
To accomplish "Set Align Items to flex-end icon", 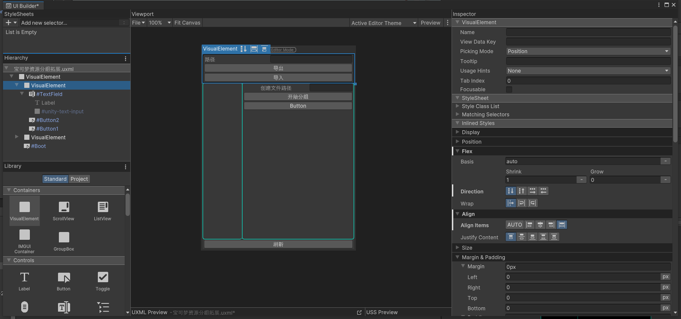I will [551, 225].
